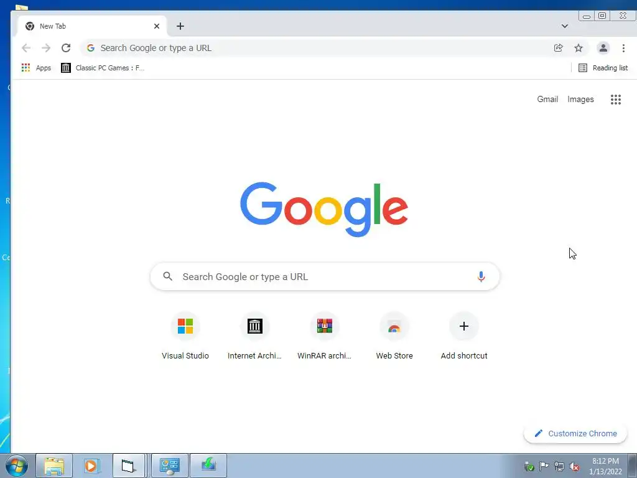Expand the tab search dropdown chevron

point(565,26)
